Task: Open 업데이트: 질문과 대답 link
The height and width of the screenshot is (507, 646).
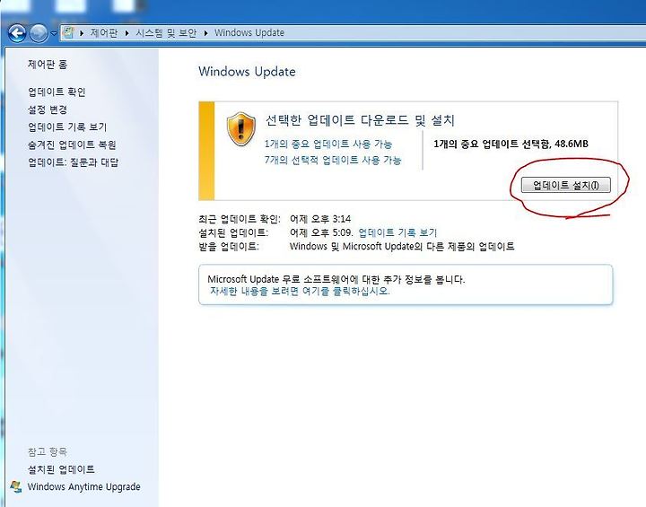Action: (73, 162)
